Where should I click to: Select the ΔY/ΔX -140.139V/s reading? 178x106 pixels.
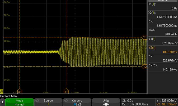163,67
